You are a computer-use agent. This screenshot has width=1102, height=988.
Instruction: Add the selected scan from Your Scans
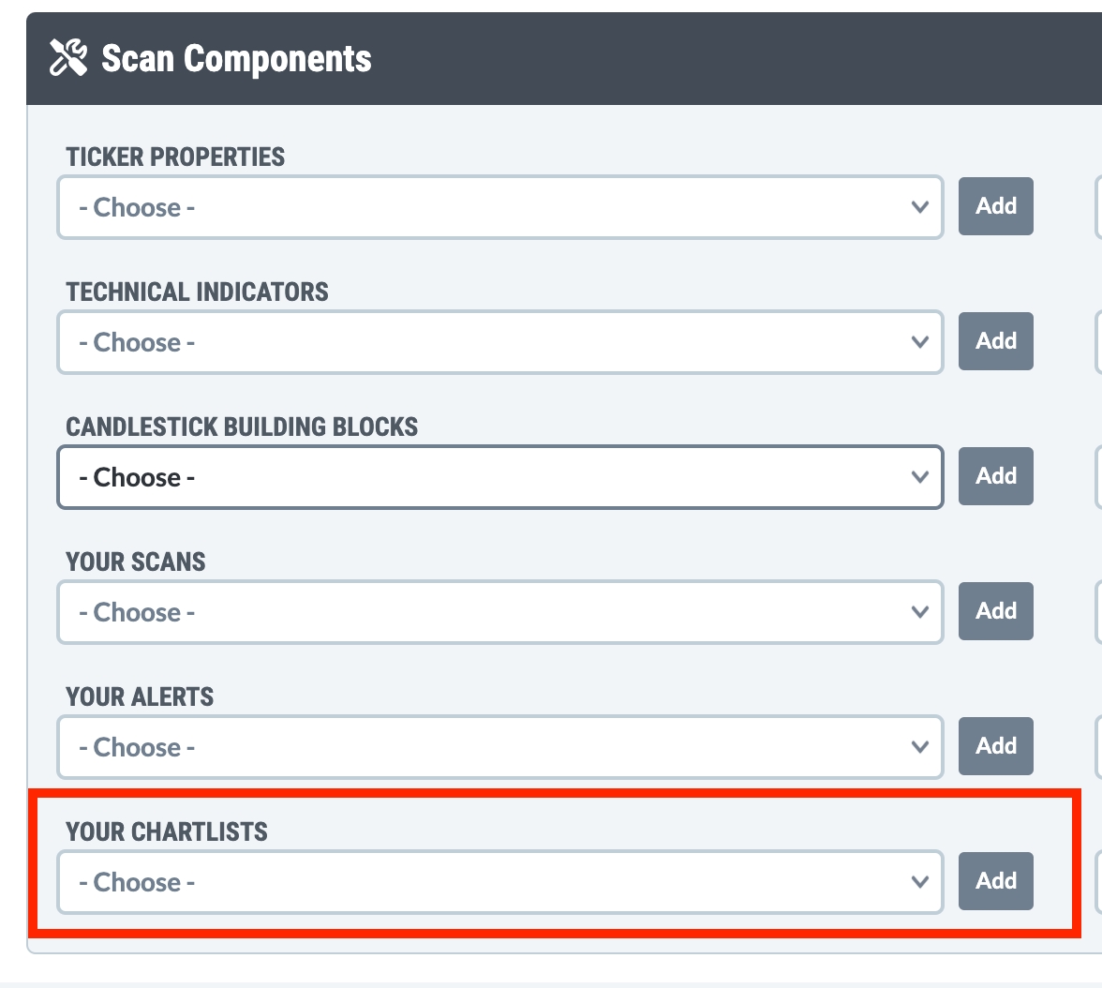995,611
